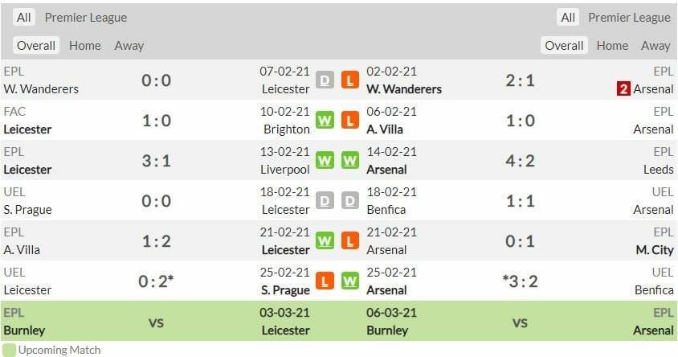The height and width of the screenshot is (357, 678).
Task: Click the green W badge beside 14-02-21 Arsenal
Action: (349, 161)
